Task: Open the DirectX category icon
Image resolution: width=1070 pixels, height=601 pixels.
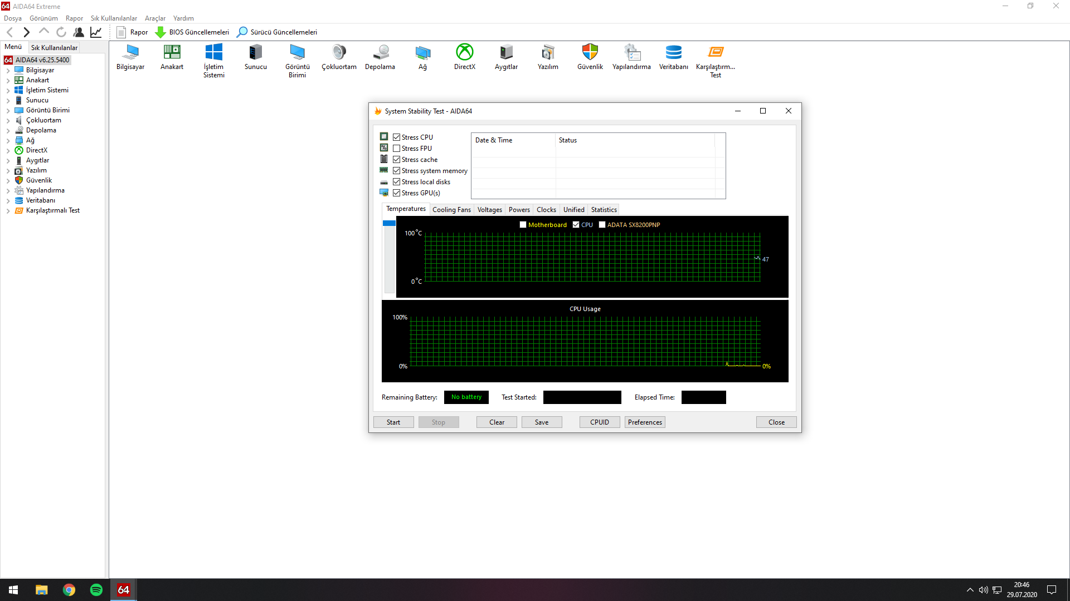Action: point(464,52)
